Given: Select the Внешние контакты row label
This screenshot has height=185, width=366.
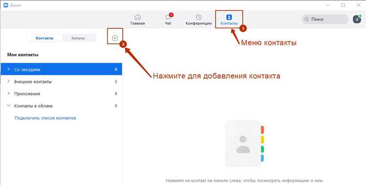Looking at the screenshot, I should pyautogui.click(x=33, y=82).
